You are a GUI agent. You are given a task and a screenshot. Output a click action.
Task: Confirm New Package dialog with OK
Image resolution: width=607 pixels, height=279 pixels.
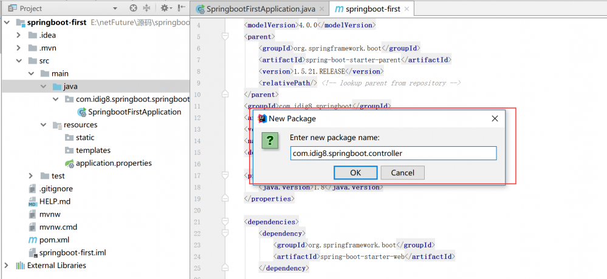355,173
